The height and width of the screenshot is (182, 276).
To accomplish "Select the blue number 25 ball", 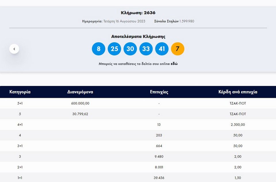I will (114, 49).
